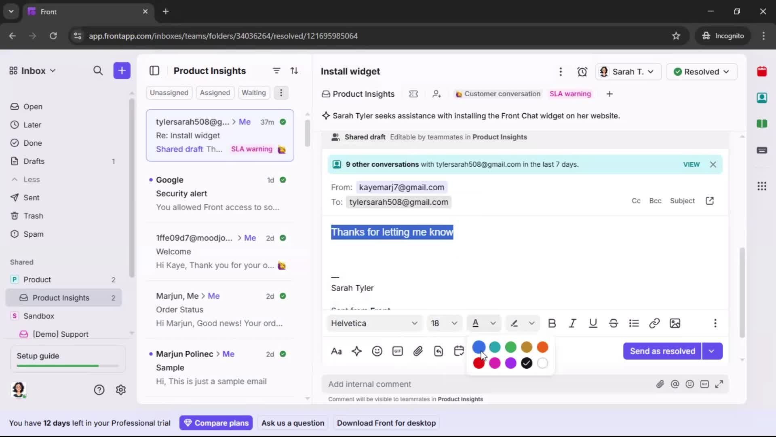
Task: Switch to the Unassigned tab
Action: [169, 93]
